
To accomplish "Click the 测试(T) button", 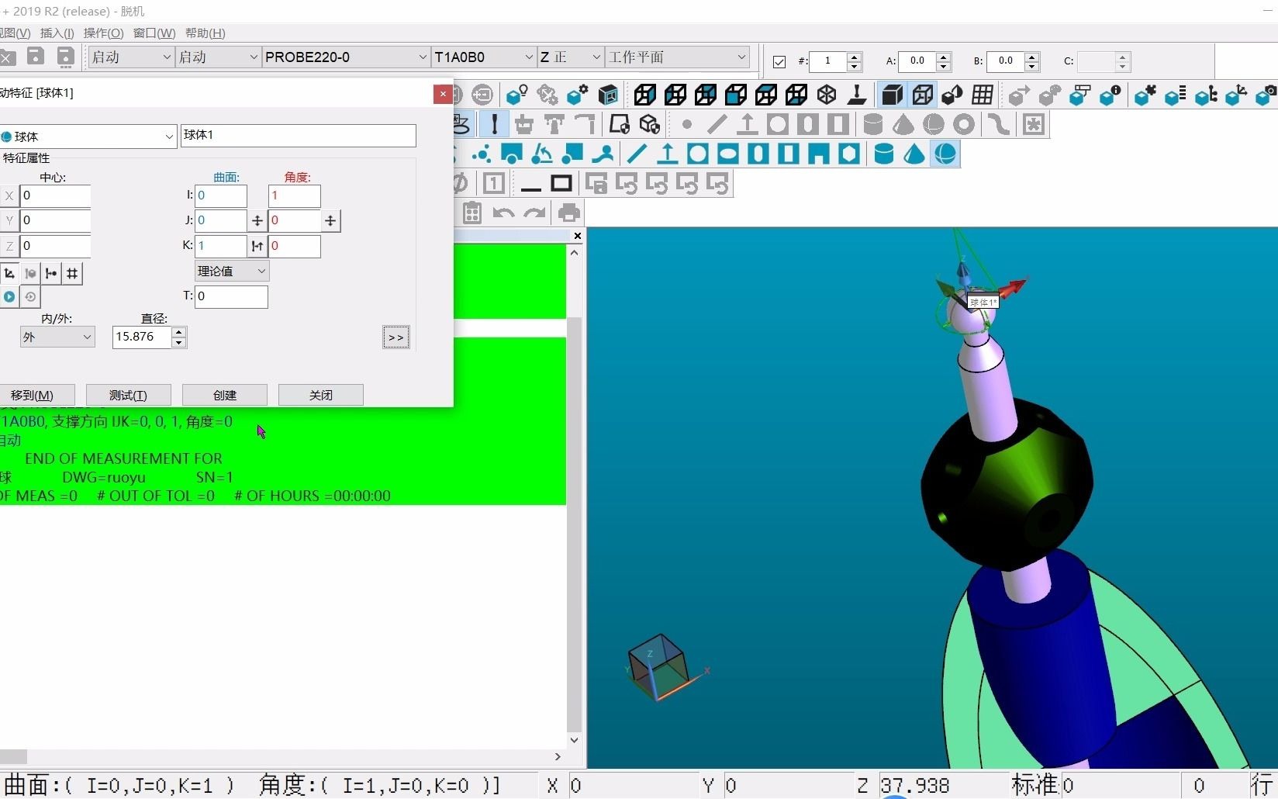I will click(128, 395).
